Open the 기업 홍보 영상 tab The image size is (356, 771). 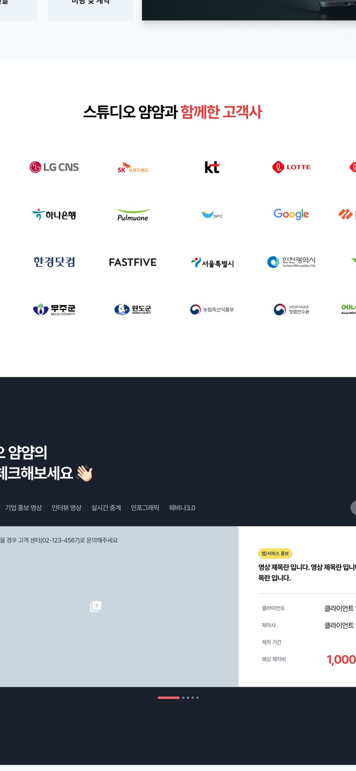(x=23, y=508)
